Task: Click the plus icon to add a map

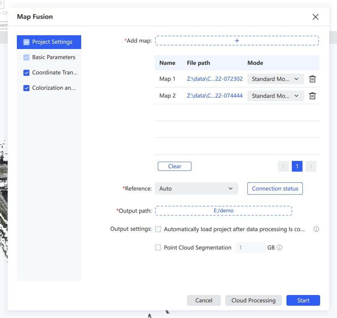Action: click(x=237, y=41)
